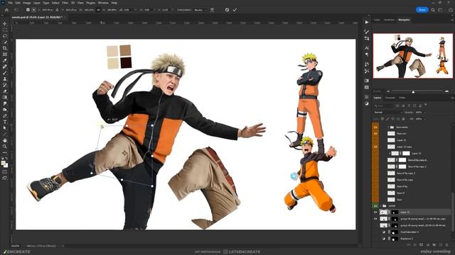
Task: Click the create new layer icon
Action: click(x=441, y=245)
